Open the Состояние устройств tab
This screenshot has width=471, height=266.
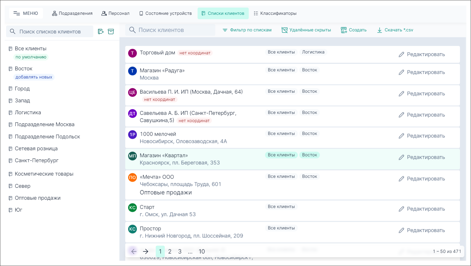point(166,13)
